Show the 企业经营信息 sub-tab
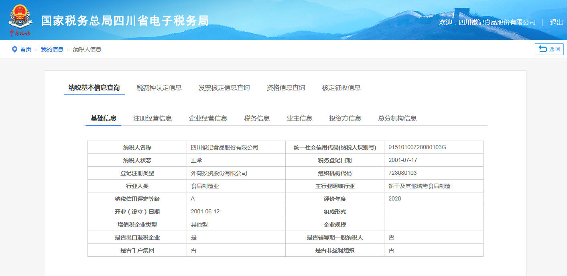567x276 pixels. 208,118
